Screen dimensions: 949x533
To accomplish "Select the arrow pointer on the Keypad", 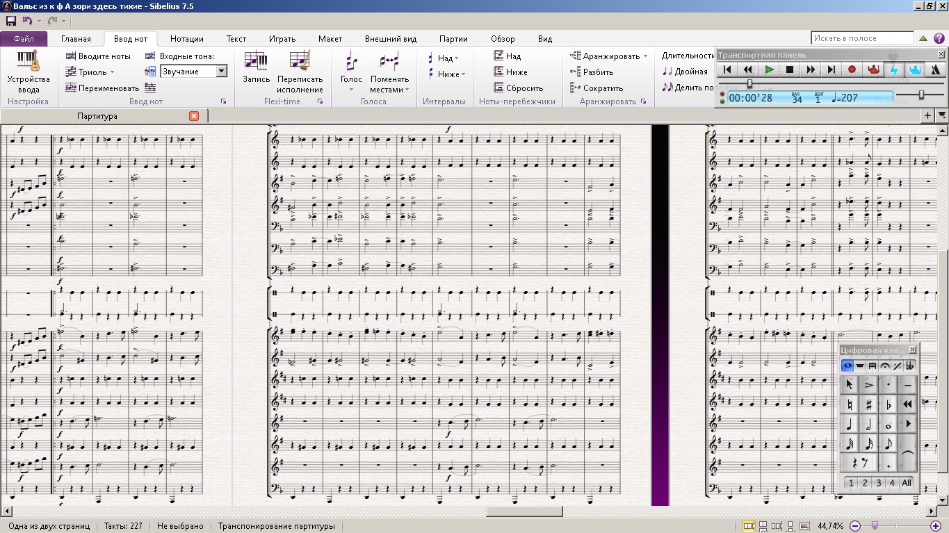I will click(850, 384).
